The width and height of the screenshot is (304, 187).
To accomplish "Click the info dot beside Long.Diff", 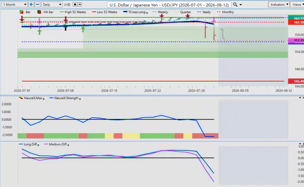I will point(38,145).
